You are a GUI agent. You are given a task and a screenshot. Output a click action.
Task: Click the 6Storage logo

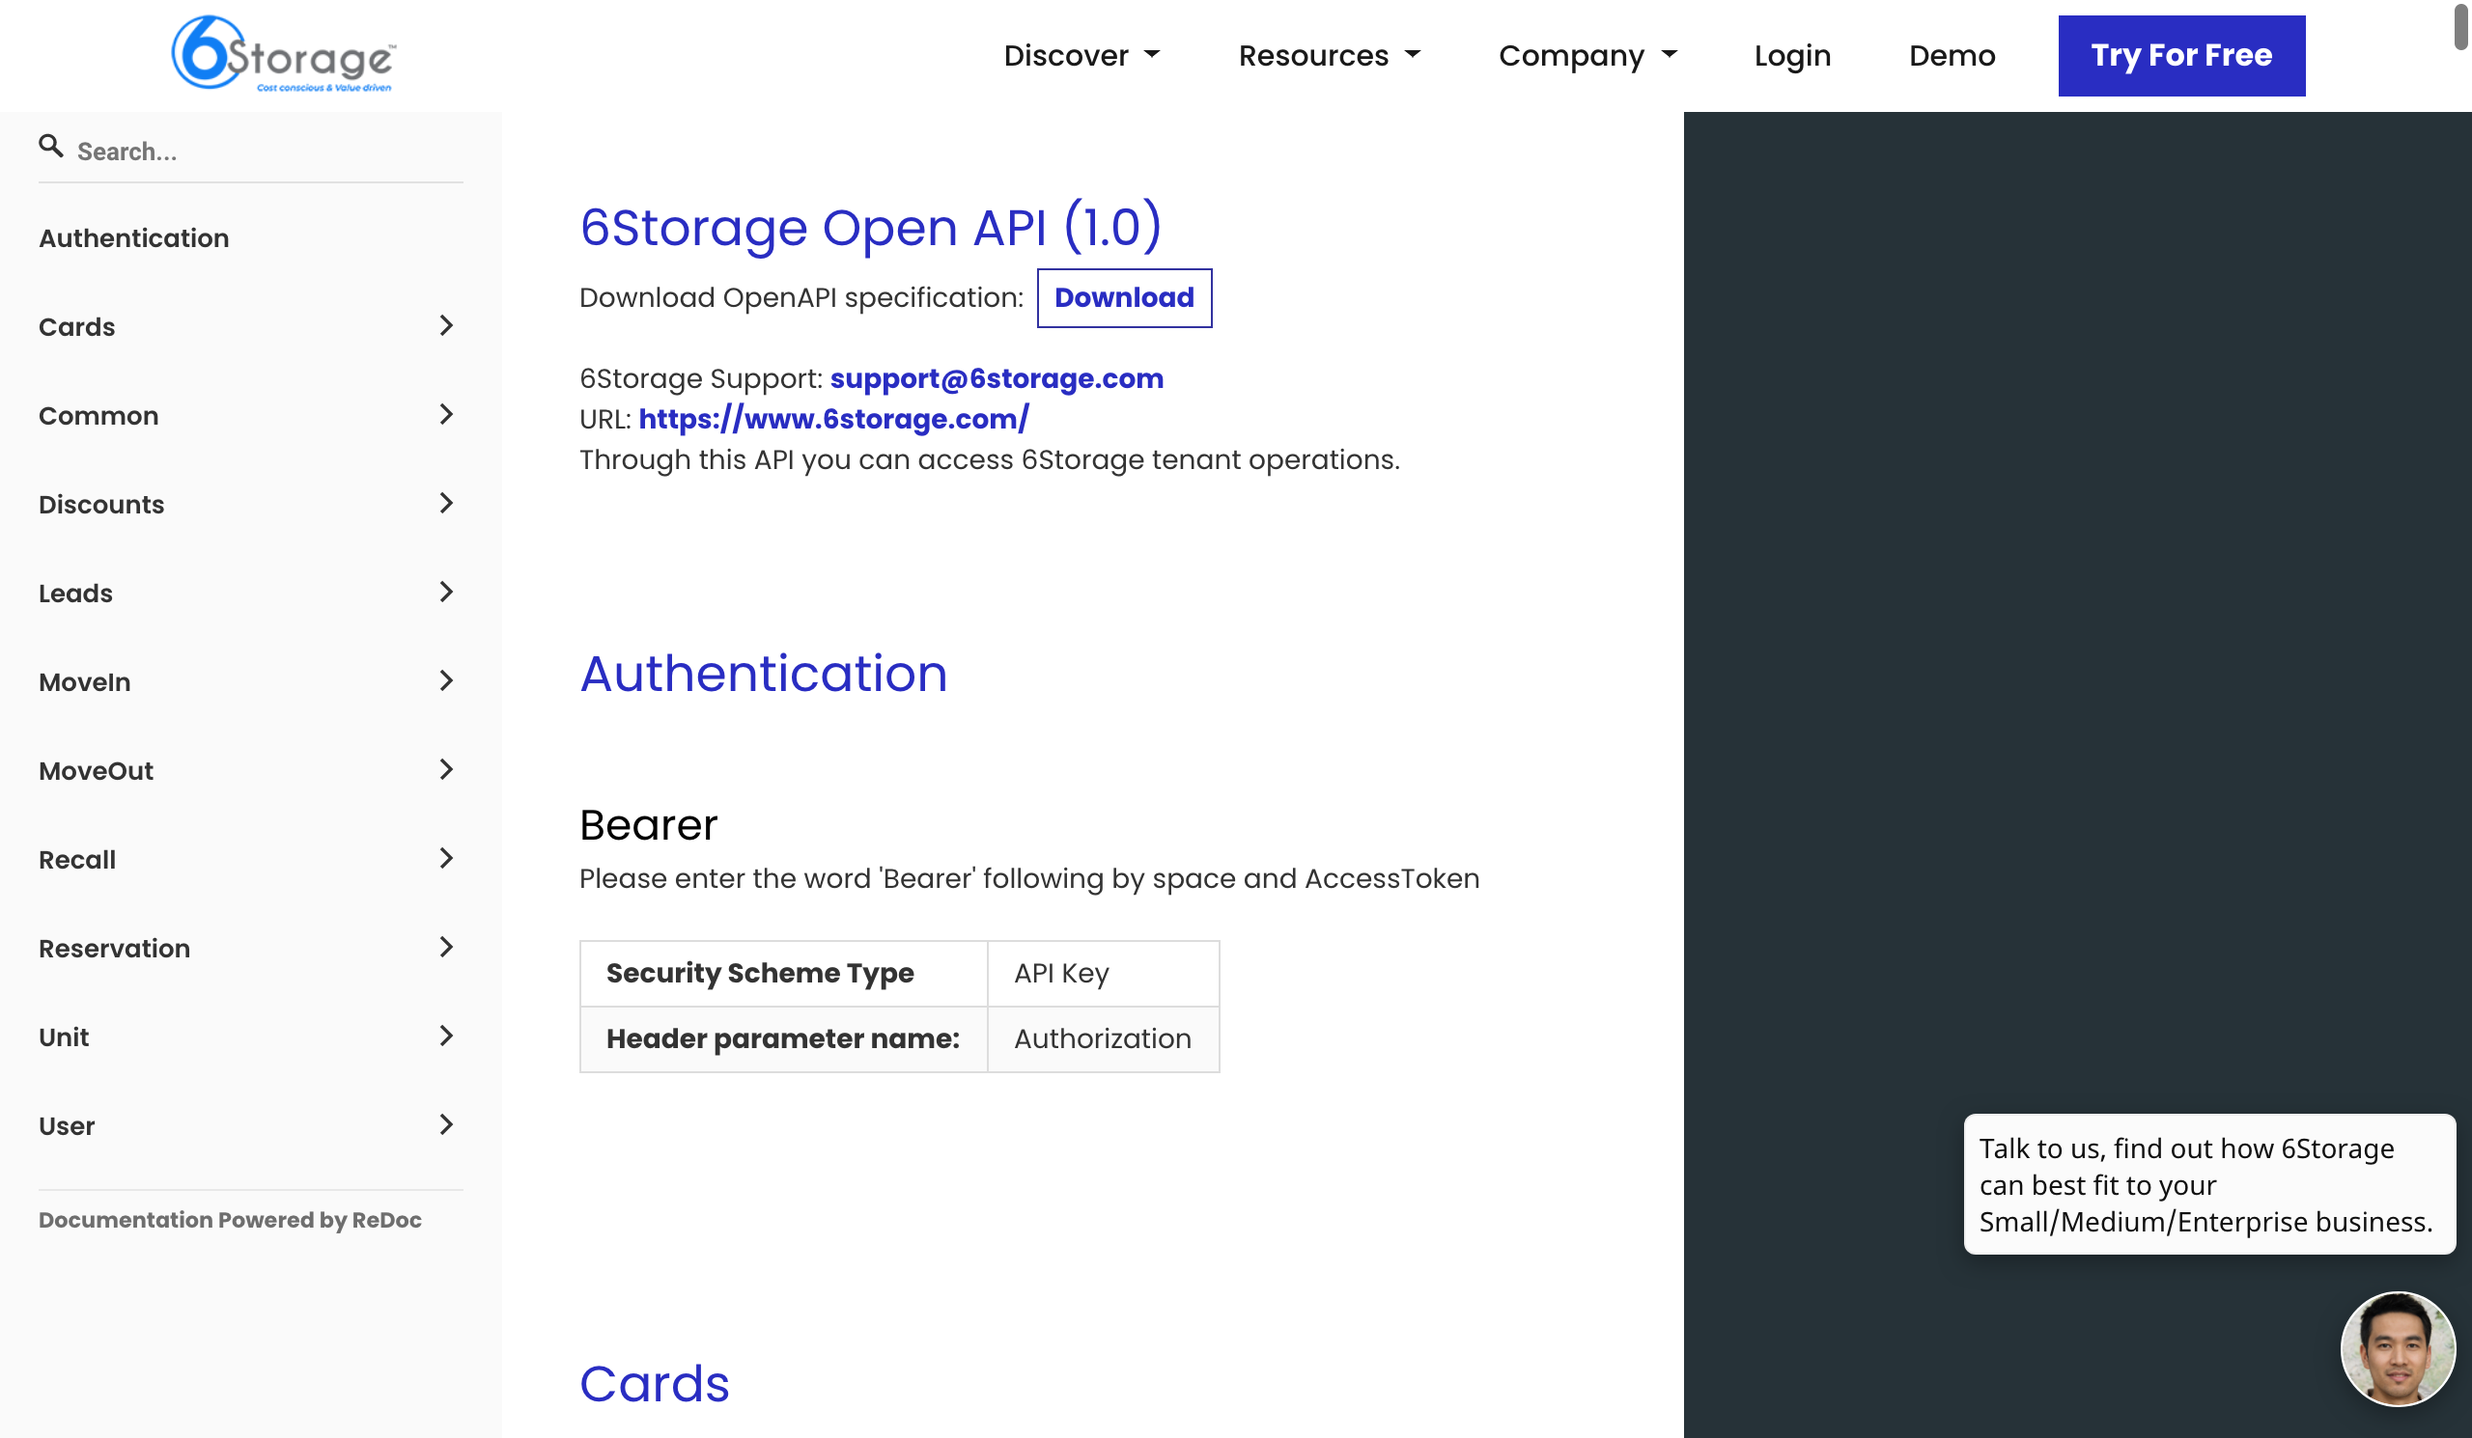click(284, 55)
